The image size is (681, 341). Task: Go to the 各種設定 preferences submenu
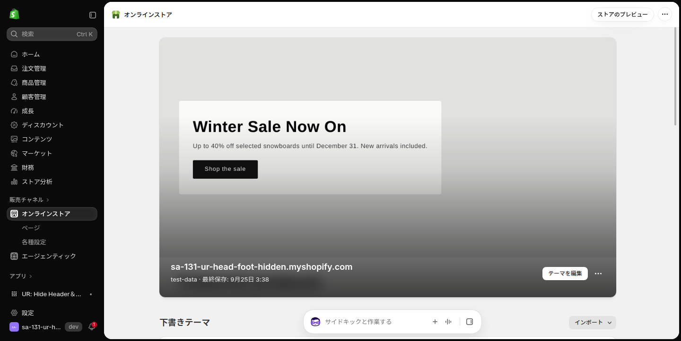pyautogui.click(x=34, y=242)
